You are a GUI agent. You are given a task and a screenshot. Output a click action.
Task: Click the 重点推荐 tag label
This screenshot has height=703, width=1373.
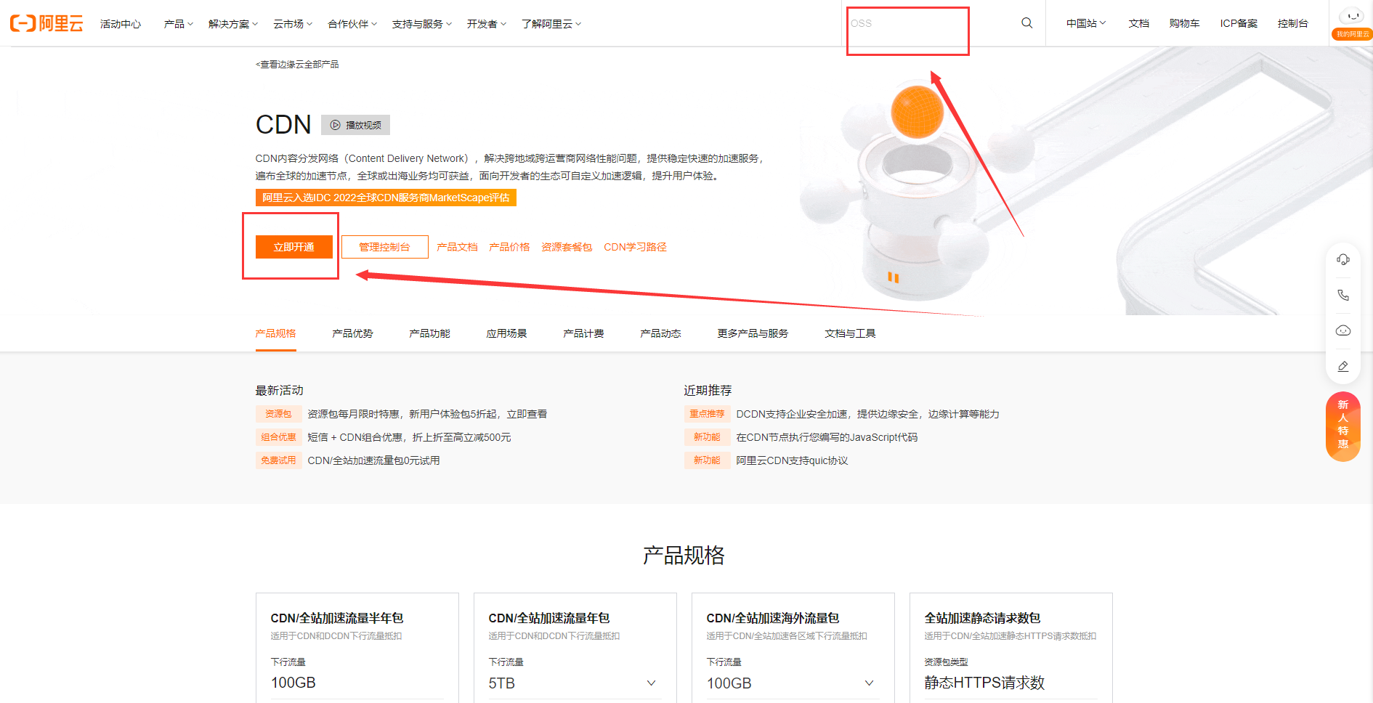[x=707, y=414]
